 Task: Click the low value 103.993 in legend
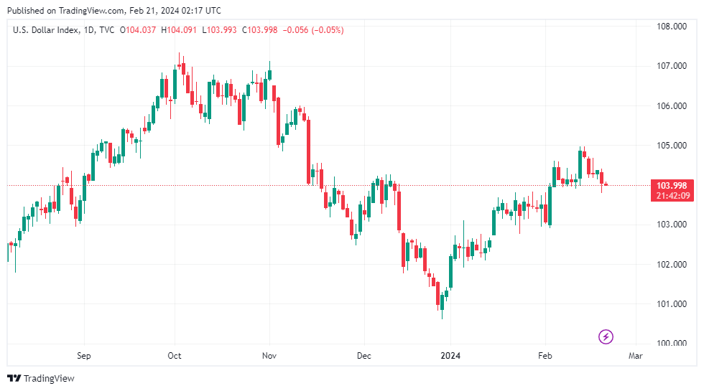pyautogui.click(x=225, y=30)
